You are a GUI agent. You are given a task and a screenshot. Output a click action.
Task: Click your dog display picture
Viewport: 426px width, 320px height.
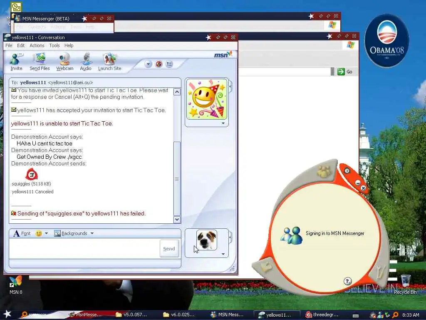click(206, 240)
